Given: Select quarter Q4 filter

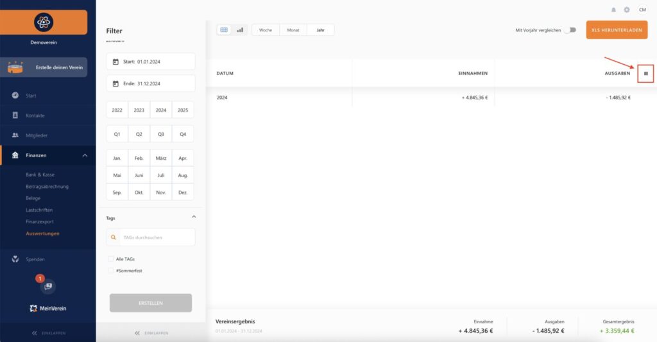Looking at the screenshot, I should [183, 134].
